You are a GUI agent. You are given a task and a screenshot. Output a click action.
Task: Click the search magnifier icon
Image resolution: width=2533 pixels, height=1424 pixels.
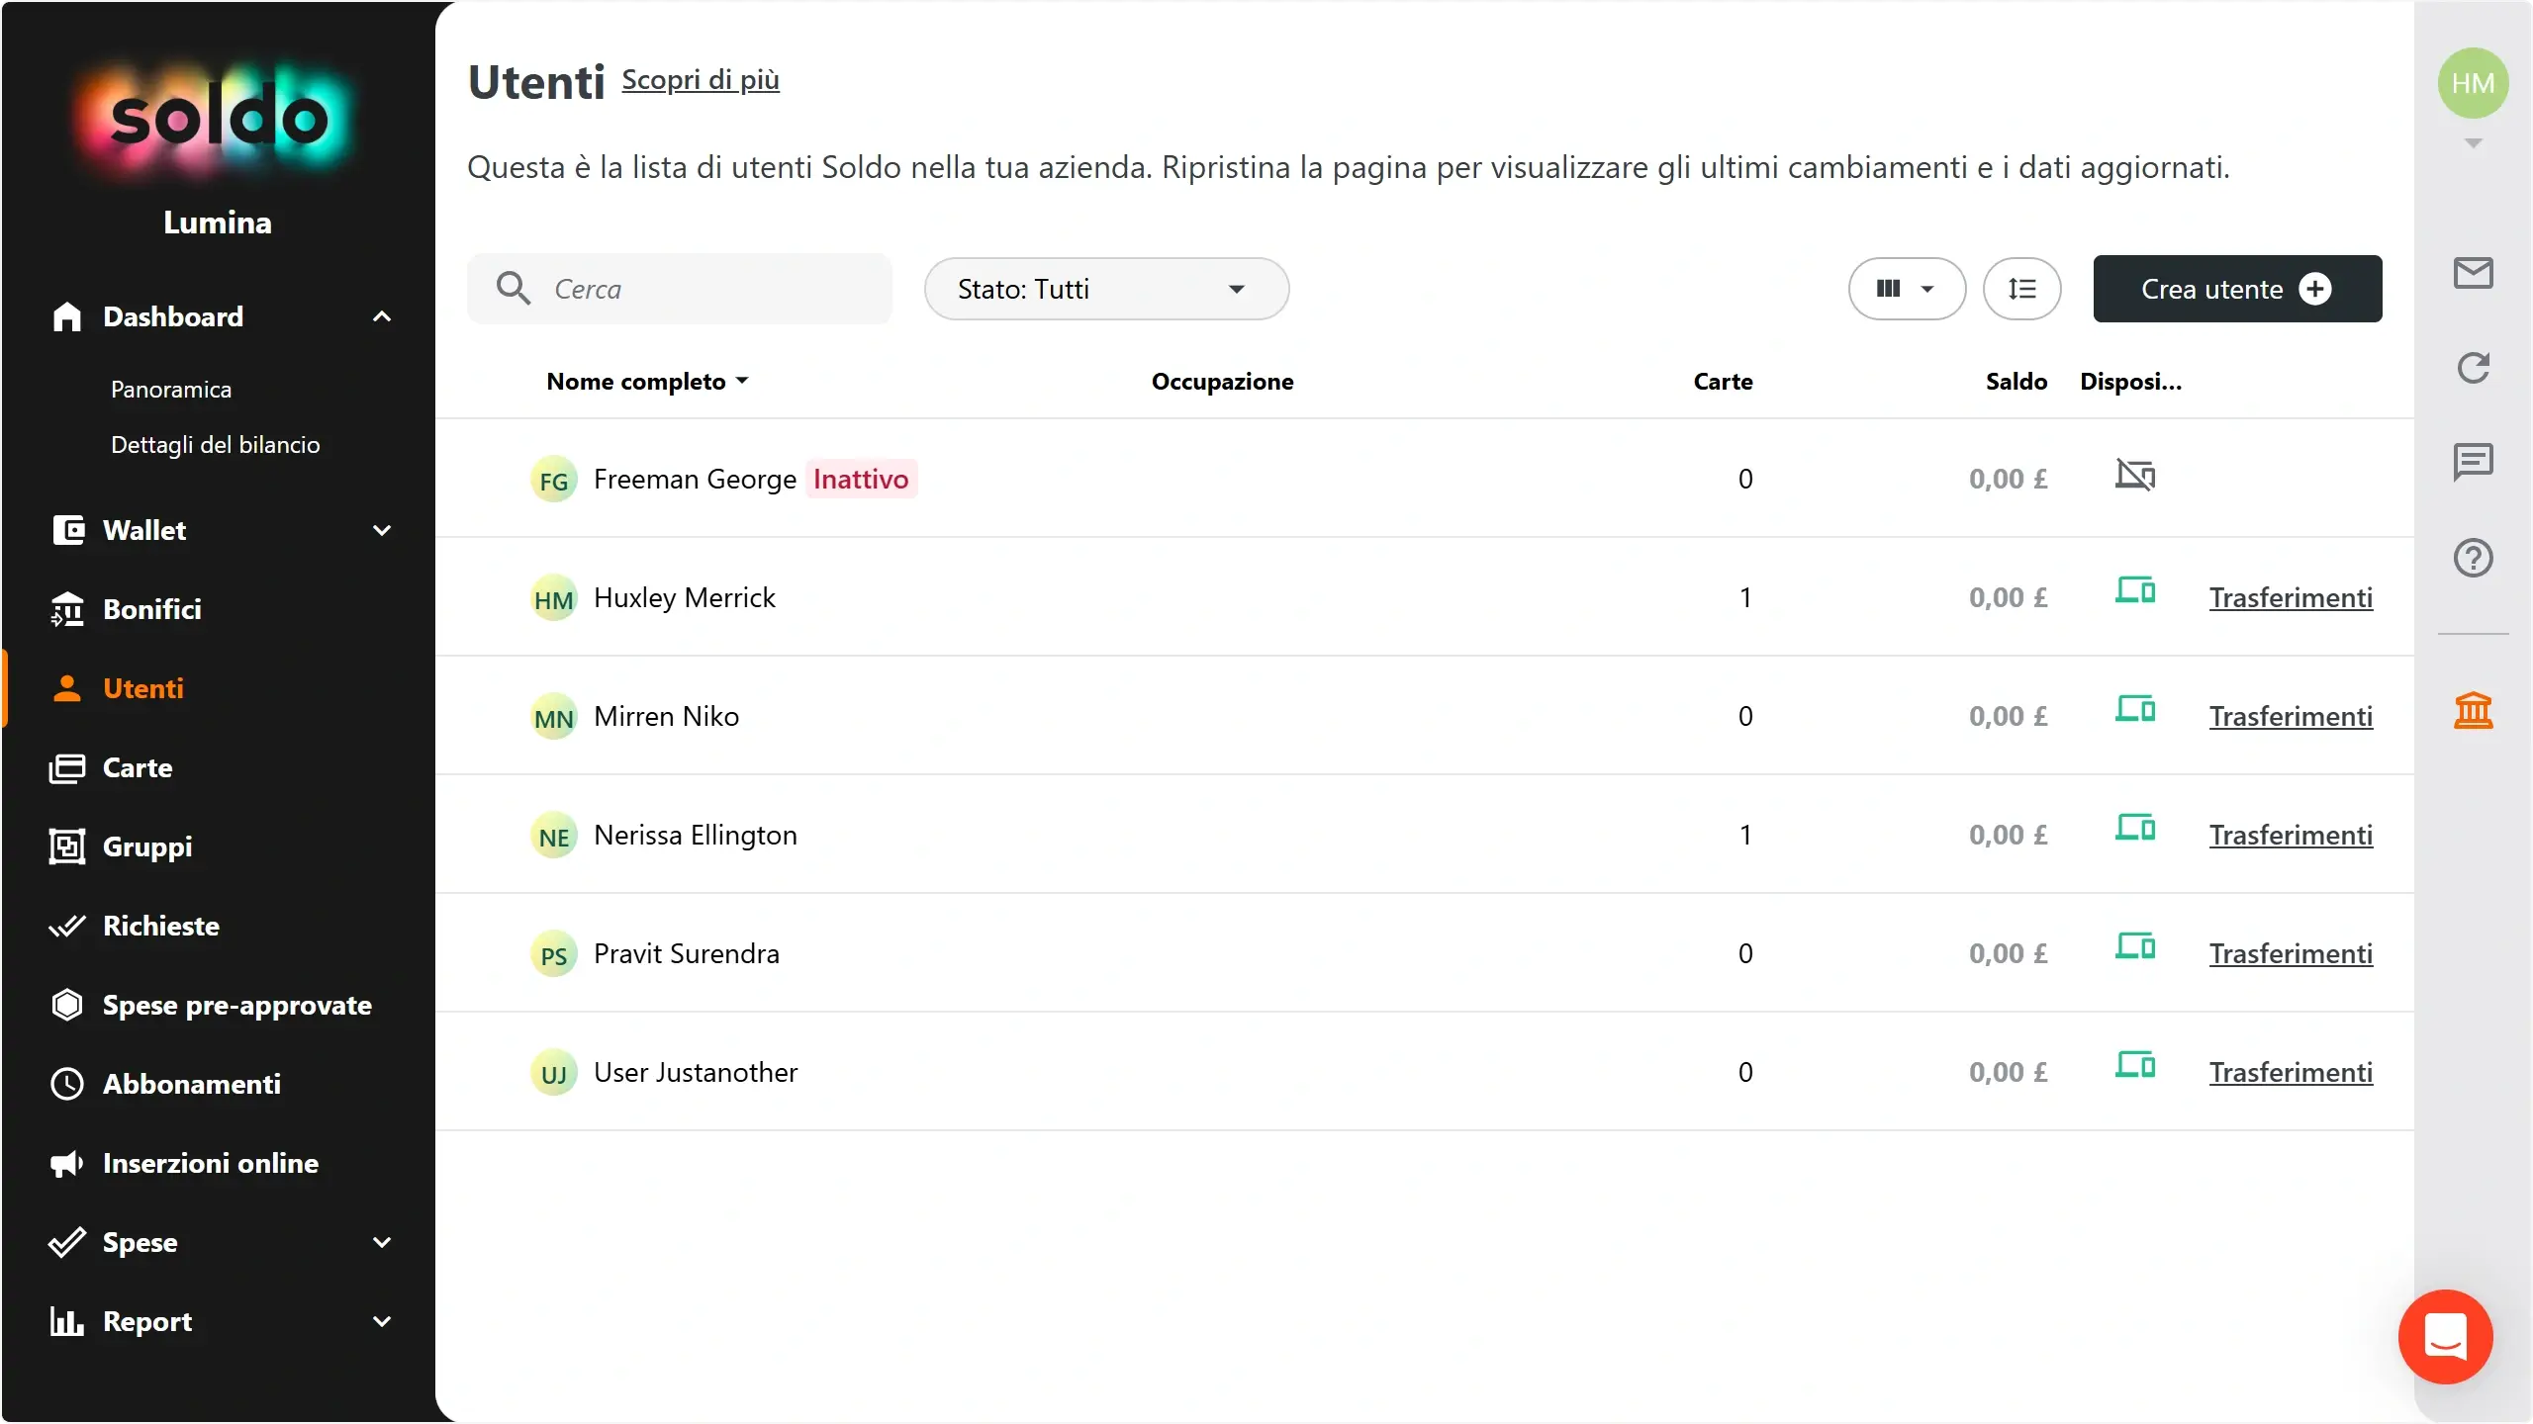pos(514,288)
